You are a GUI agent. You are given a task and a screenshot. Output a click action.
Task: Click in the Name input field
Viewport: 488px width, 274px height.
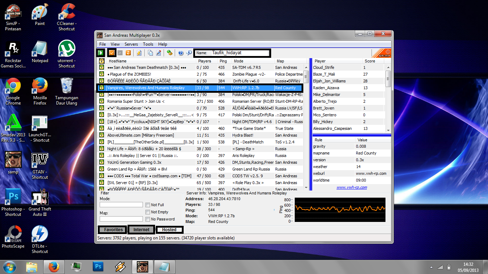tap(239, 53)
